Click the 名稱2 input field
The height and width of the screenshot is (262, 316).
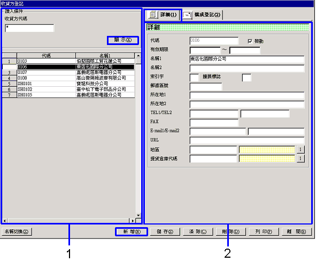pyautogui.click(x=247, y=69)
